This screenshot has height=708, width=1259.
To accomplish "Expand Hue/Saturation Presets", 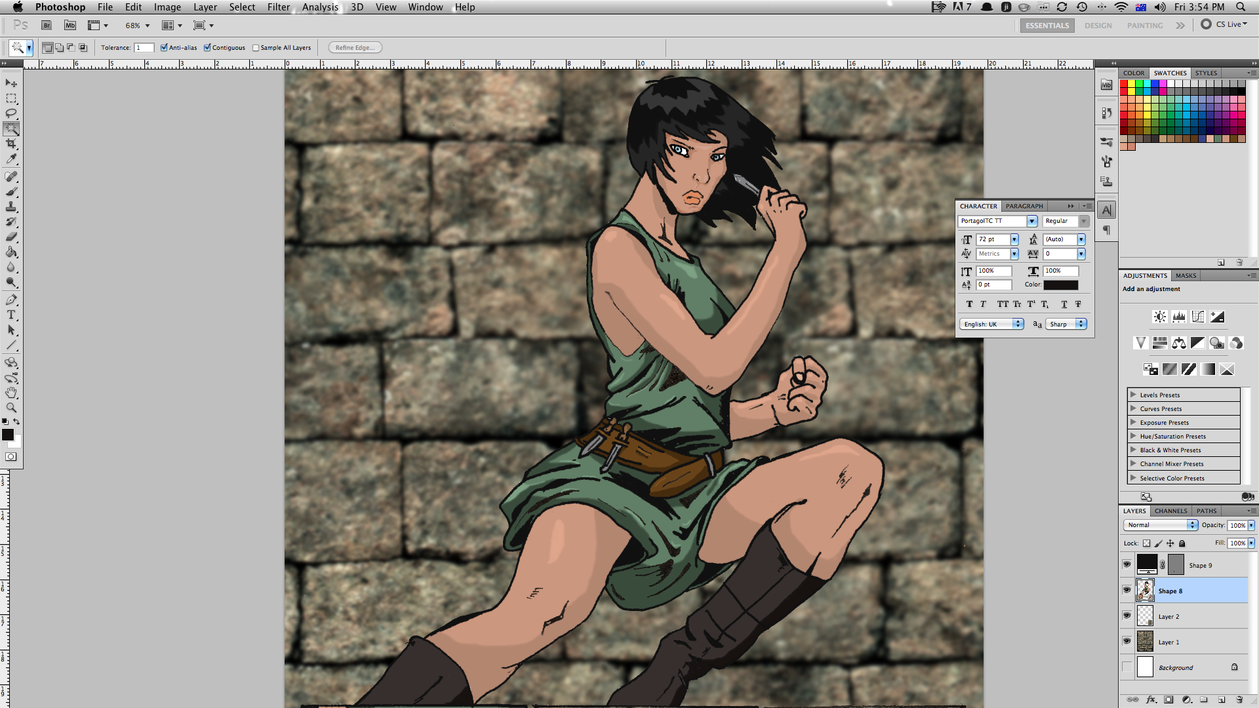I will click(x=1133, y=436).
